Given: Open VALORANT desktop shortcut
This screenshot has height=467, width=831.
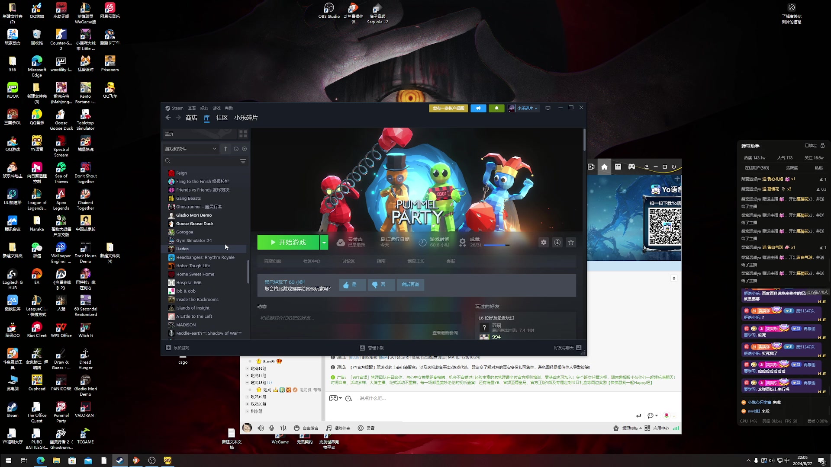Looking at the screenshot, I should tap(85, 409).
